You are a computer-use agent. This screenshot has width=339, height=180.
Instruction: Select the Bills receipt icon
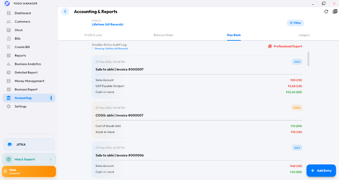pyautogui.click(x=9, y=38)
